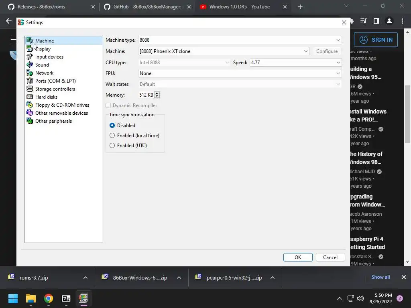This screenshot has height=308, width=411.
Task: Open the pearpc-0.5-win32 zip download
Action: (234, 278)
